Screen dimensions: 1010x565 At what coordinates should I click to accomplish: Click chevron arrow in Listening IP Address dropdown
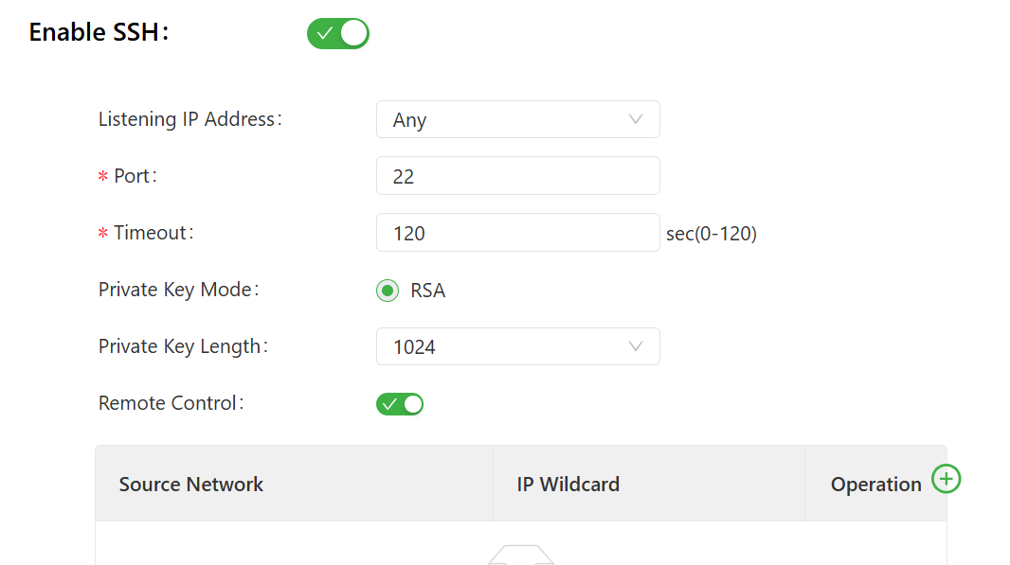point(636,119)
